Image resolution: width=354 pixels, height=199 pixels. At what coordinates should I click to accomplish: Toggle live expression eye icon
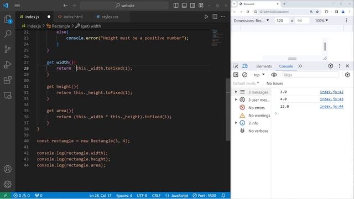(x=274, y=75)
